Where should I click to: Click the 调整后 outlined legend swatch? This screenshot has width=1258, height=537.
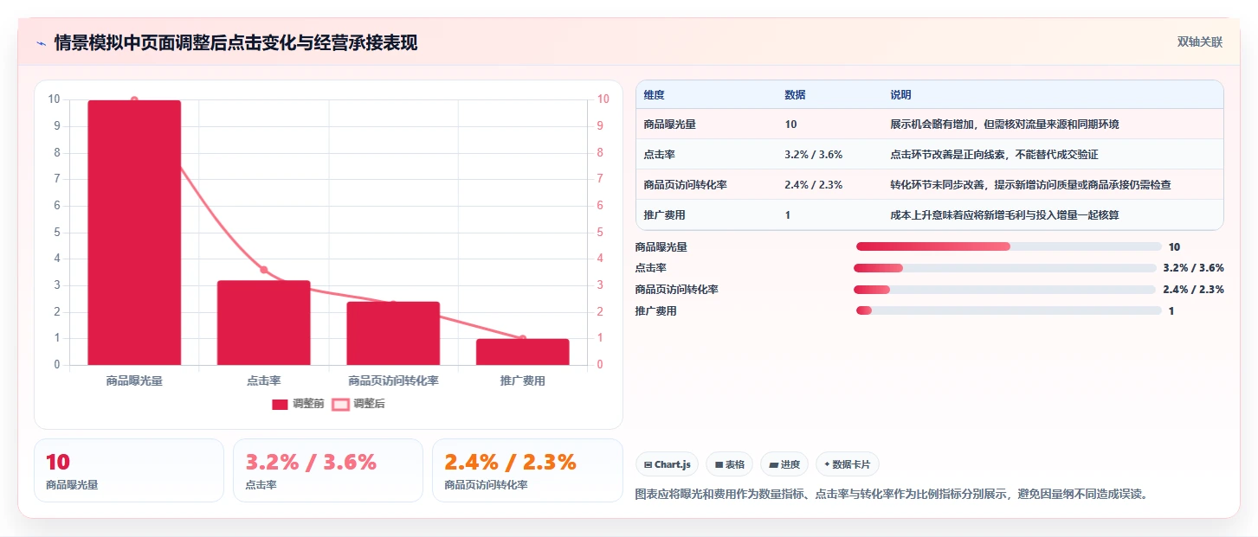[x=340, y=404]
